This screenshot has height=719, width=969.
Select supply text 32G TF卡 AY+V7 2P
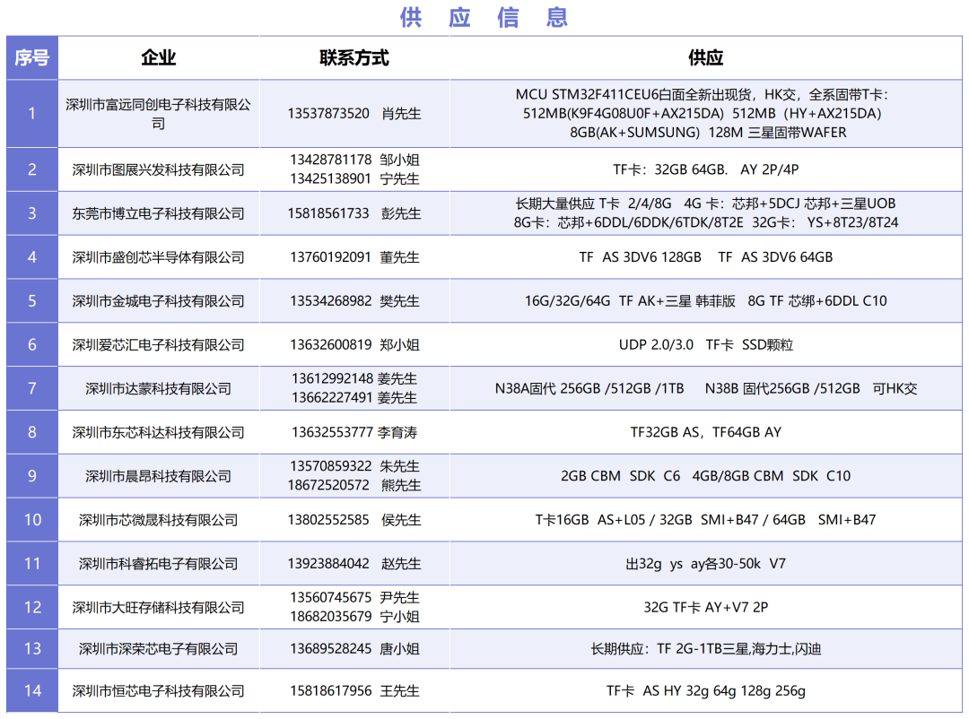point(706,608)
